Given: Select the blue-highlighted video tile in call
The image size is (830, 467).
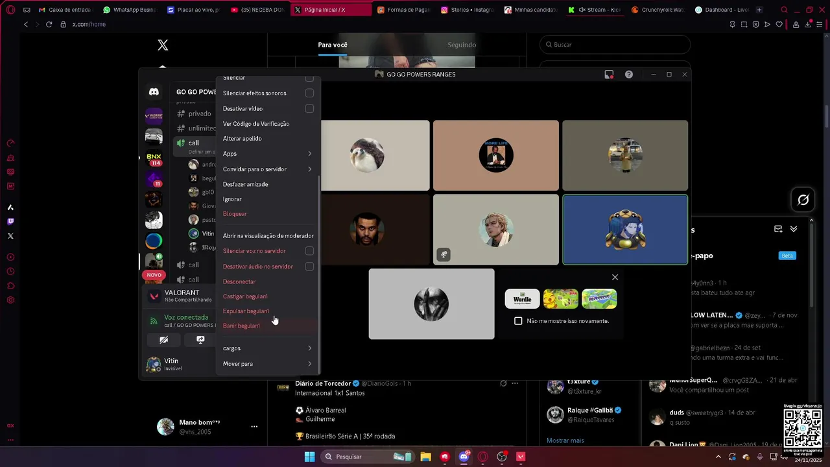Looking at the screenshot, I should tap(625, 230).
